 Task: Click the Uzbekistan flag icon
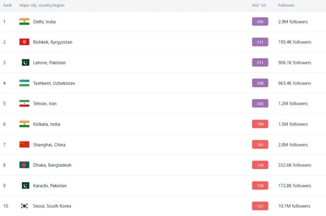(x=24, y=83)
